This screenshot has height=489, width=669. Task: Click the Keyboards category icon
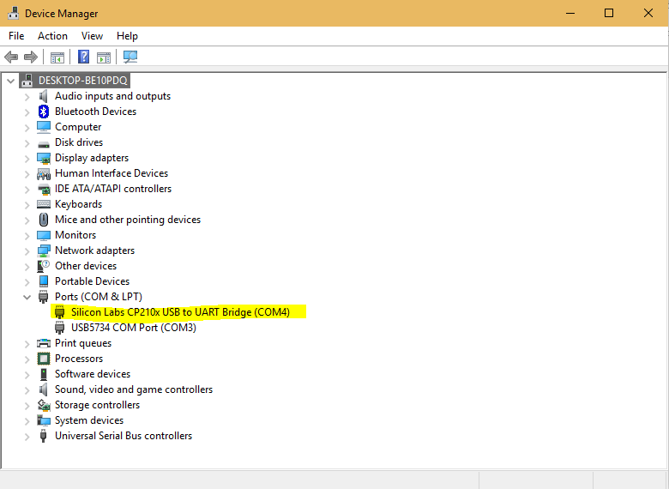click(44, 204)
